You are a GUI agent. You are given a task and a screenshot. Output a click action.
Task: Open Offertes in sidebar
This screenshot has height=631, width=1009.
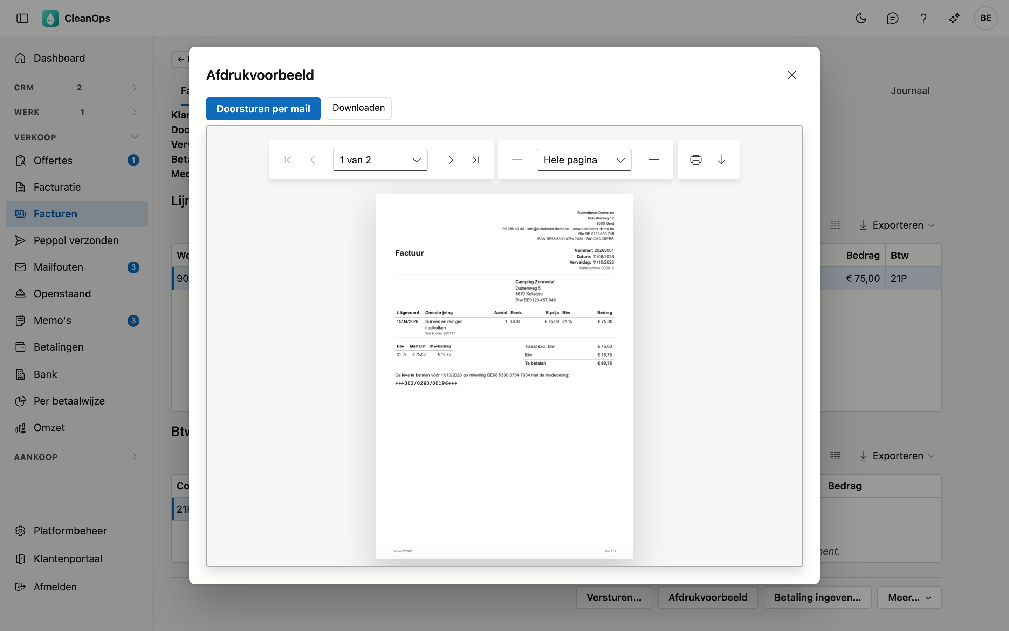pos(76,160)
